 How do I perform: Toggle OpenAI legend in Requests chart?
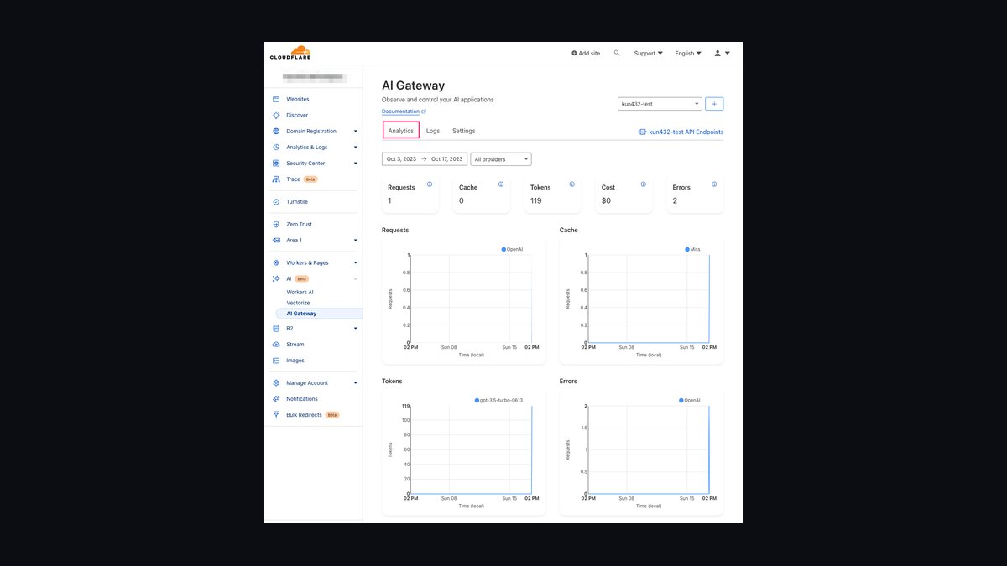(x=512, y=249)
